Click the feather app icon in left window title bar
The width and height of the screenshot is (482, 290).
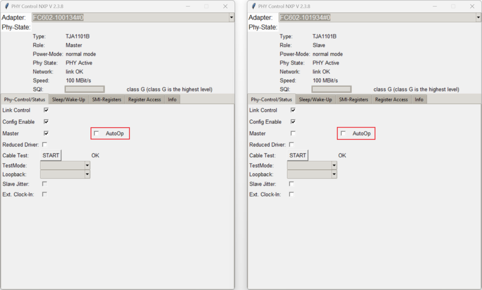tap(7, 6)
